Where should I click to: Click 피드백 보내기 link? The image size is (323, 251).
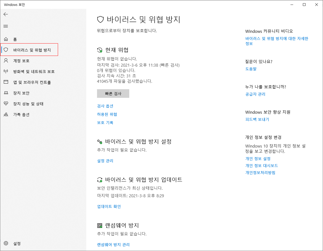click(x=257, y=119)
